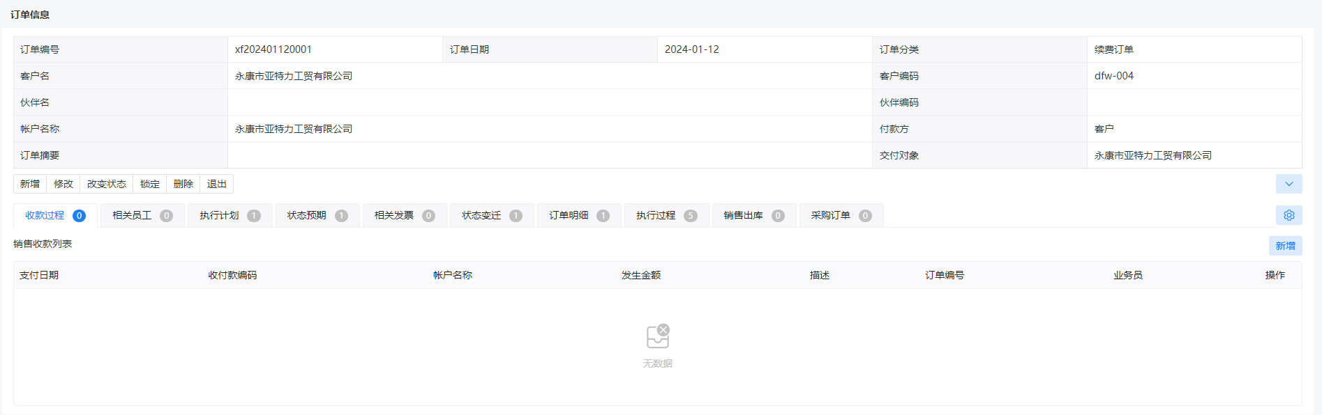Click the 改变状态 button

tap(107, 184)
